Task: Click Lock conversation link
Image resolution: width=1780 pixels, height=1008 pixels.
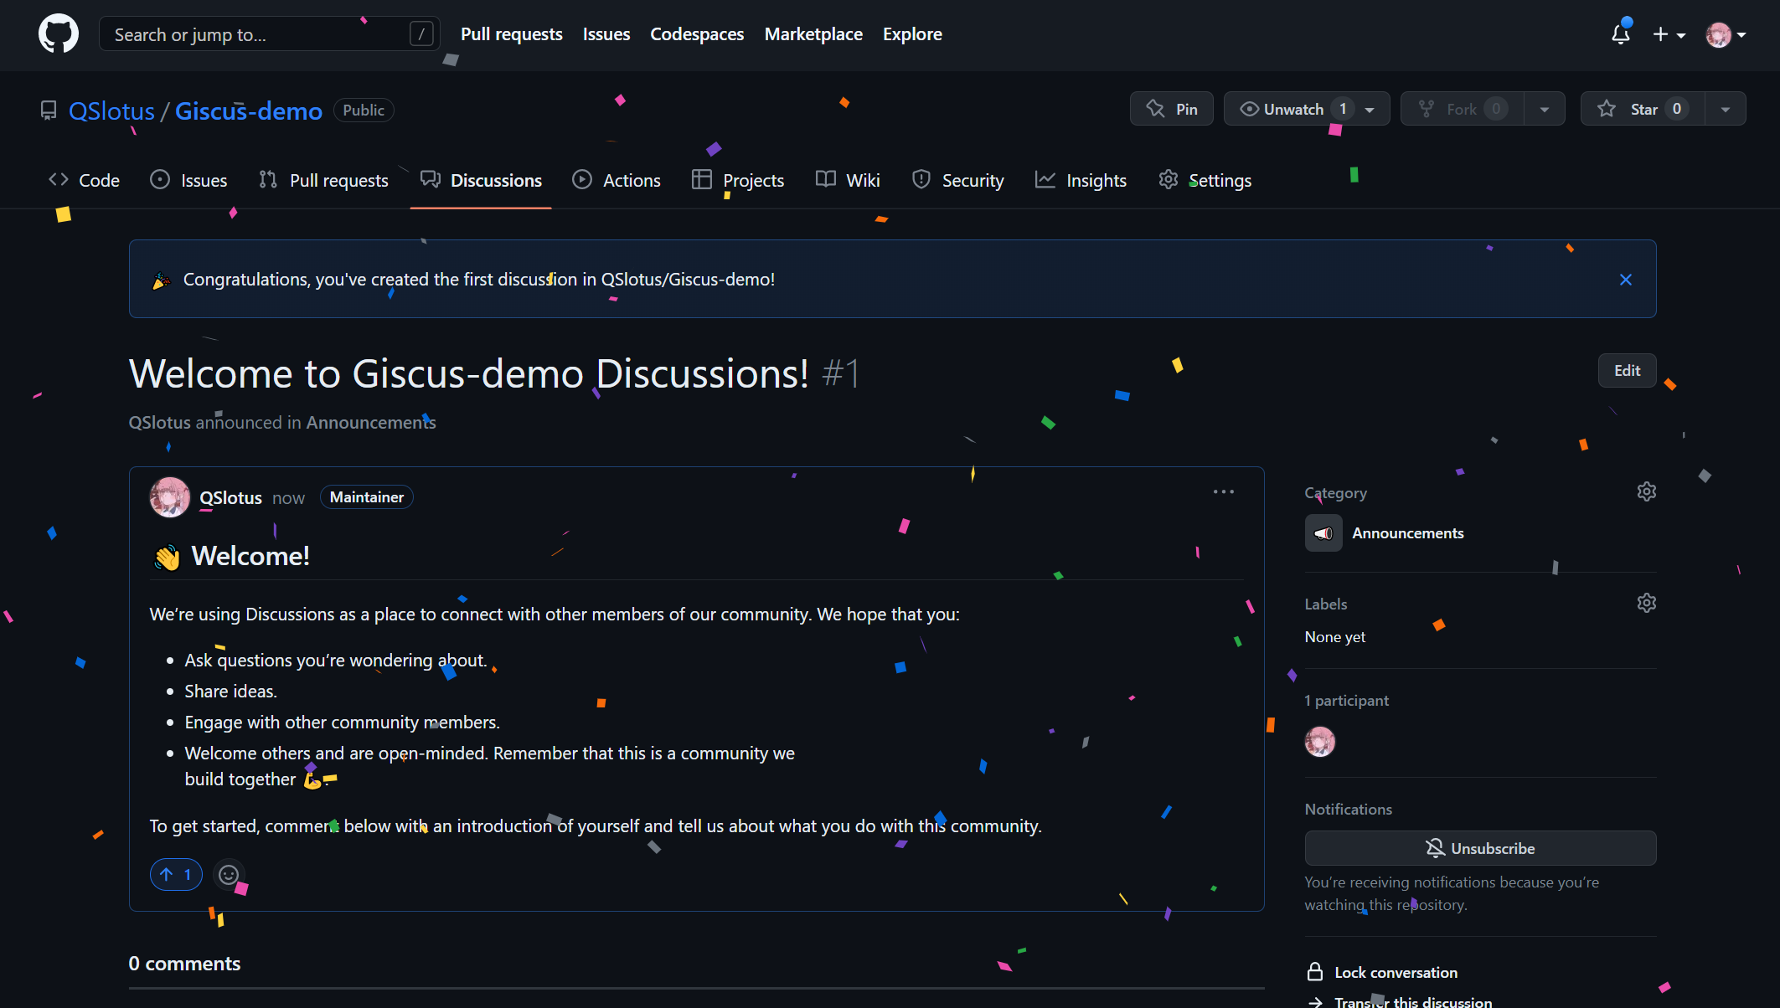Action: (x=1395, y=973)
